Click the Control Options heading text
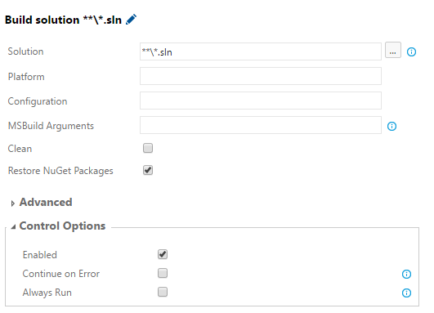Viewport: 434px width, 313px height. click(x=62, y=226)
